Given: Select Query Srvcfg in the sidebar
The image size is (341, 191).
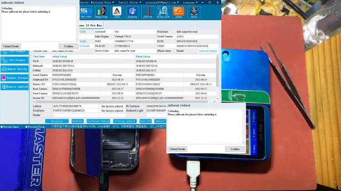Looking at the screenshot, I should tap(14, 69).
